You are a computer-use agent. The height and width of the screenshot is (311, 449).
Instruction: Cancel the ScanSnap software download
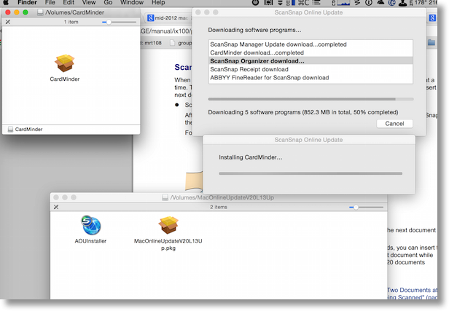coord(394,123)
